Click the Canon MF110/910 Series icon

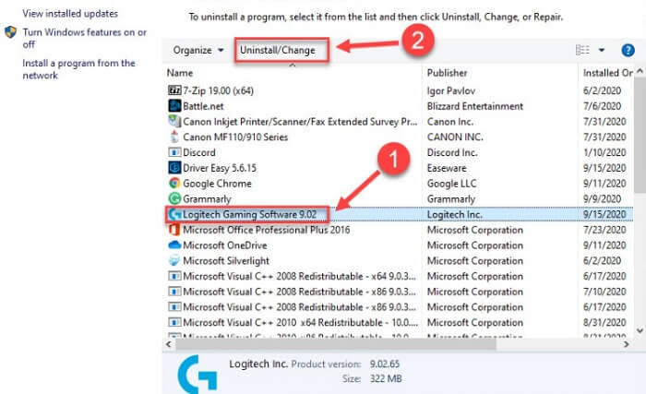[174, 137]
